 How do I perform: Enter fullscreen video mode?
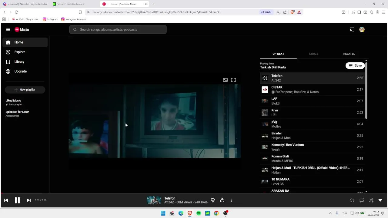[x=233, y=80]
